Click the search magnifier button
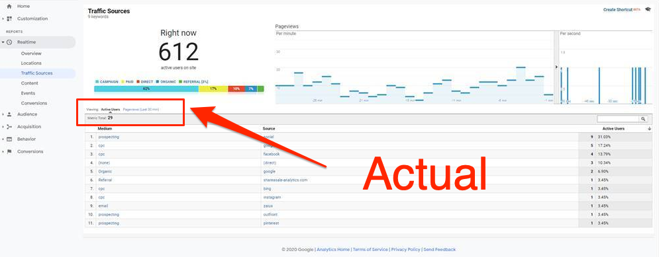This screenshot has width=659, height=257. pos(643,119)
